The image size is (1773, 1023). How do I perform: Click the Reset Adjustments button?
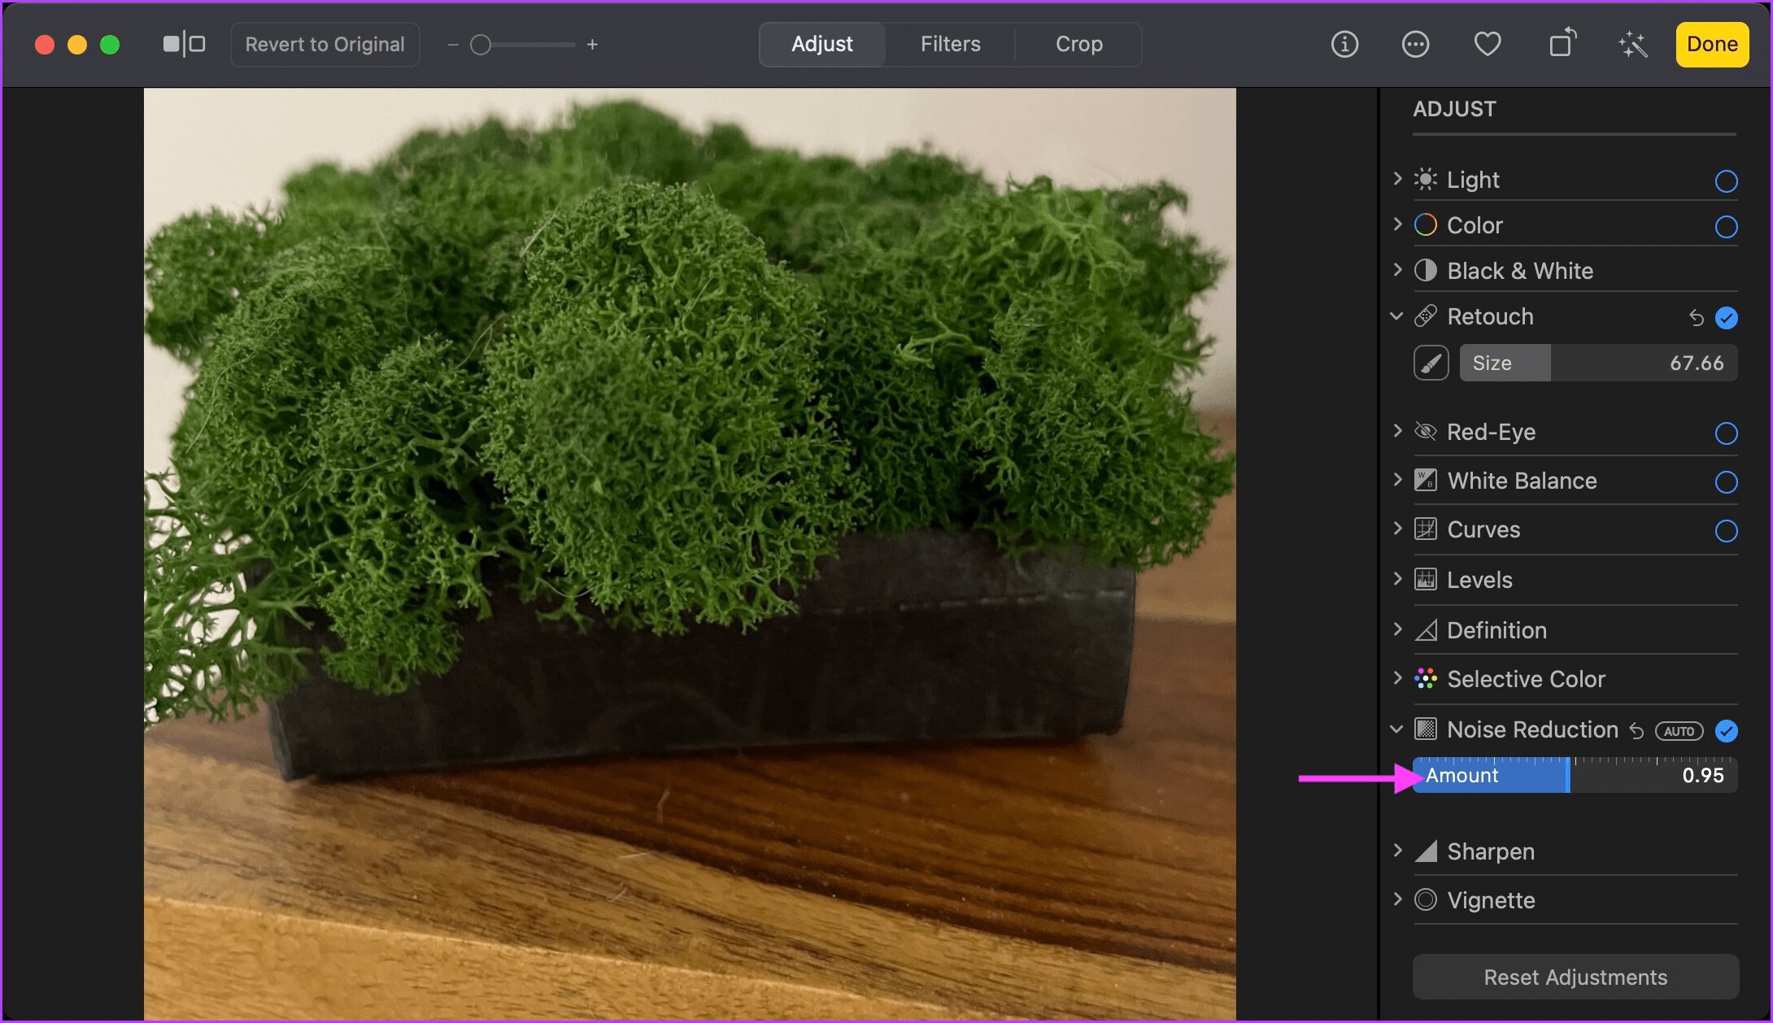click(x=1575, y=974)
